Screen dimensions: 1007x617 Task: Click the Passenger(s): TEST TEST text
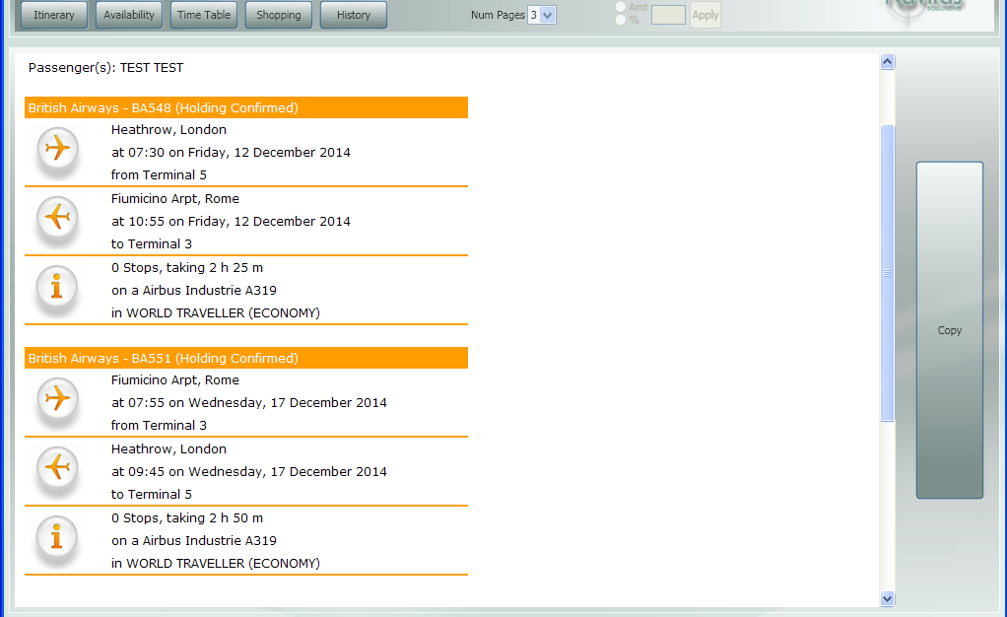[106, 67]
